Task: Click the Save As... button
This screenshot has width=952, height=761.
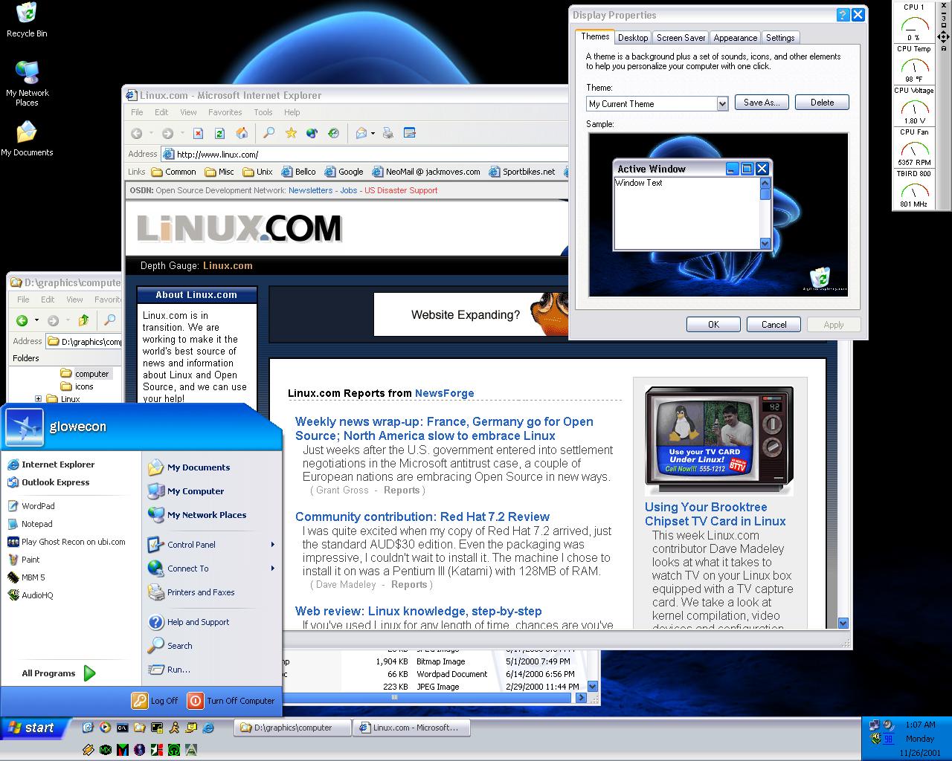Action: (x=762, y=103)
